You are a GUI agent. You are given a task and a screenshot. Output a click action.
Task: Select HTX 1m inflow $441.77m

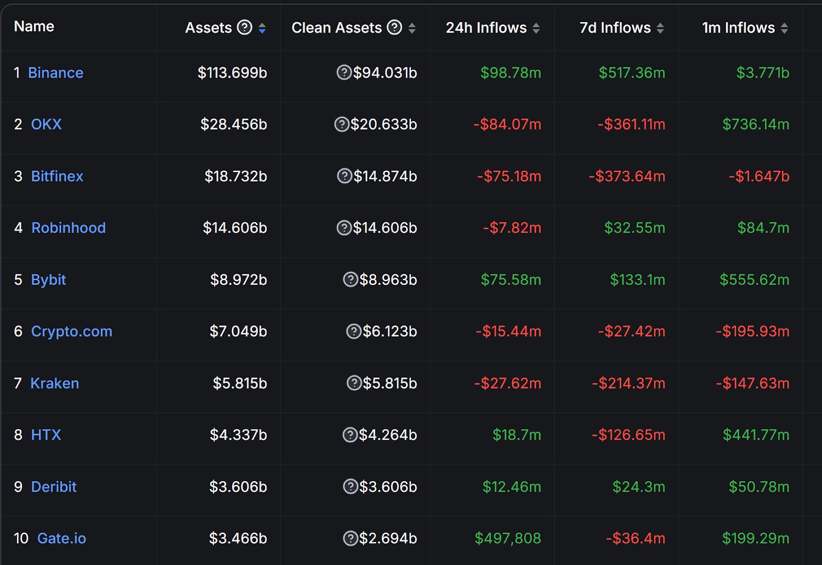click(756, 434)
